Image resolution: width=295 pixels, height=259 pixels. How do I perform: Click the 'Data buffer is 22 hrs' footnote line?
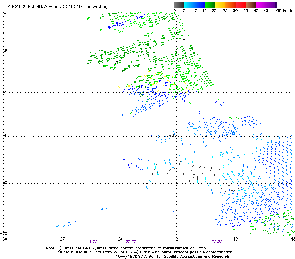pyautogui.click(x=145, y=252)
